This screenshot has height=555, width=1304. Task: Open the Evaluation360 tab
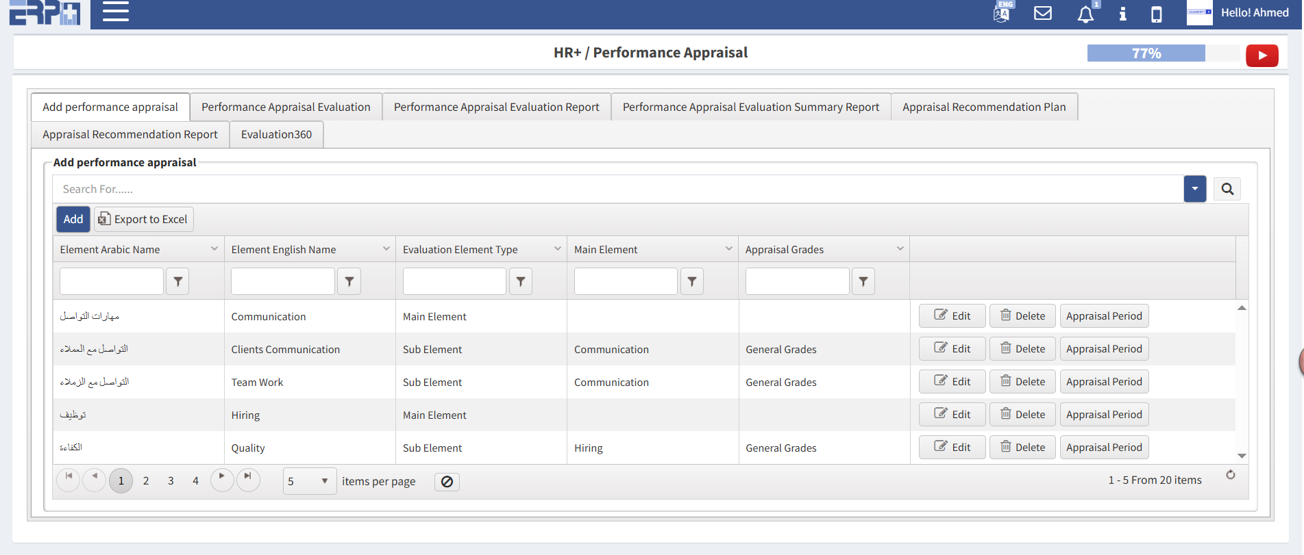[276, 134]
